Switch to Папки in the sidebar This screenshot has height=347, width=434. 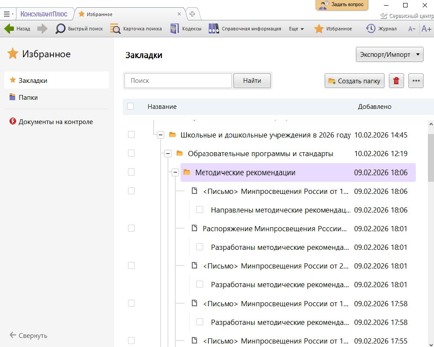pyautogui.click(x=28, y=98)
